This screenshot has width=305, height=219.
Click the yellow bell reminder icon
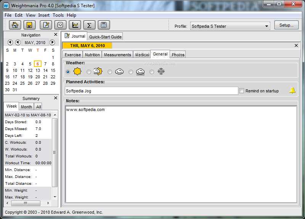292,90
